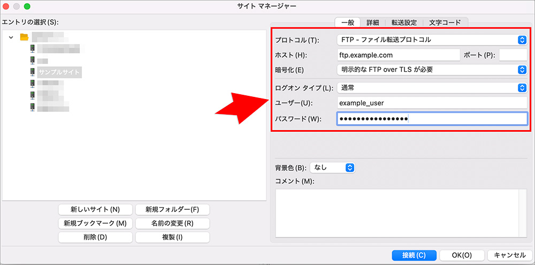The image size is (535, 265).
Task: Select the サンプルサイト site entry
Action: click(59, 72)
